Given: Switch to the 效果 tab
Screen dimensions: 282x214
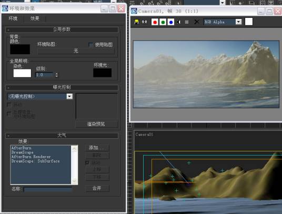Looking at the screenshot, I should 35,18.
